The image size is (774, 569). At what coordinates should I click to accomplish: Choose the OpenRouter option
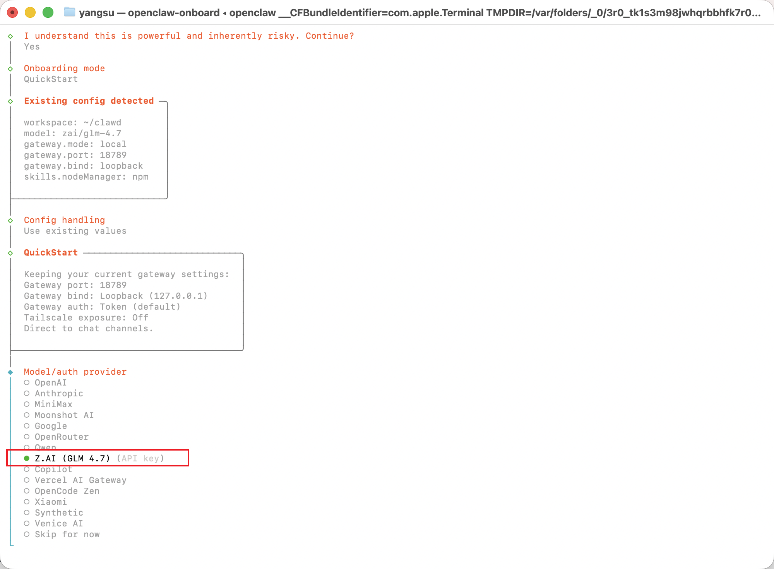click(x=61, y=437)
